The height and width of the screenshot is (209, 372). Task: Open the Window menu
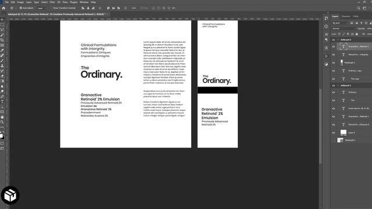[84, 2]
